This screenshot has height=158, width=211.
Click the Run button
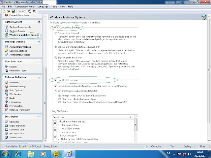202,146
